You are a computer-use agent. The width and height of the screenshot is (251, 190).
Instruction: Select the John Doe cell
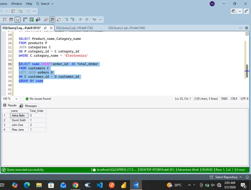tap(19, 125)
